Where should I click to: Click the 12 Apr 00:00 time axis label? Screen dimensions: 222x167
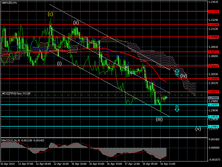44,164
